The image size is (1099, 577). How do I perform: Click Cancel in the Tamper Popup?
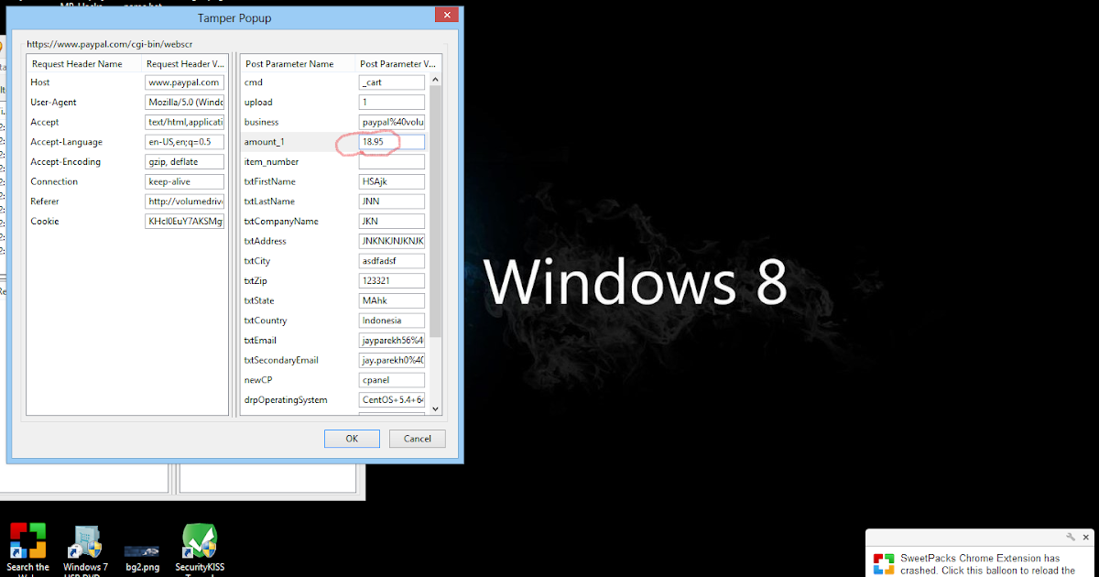[x=417, y=439]
